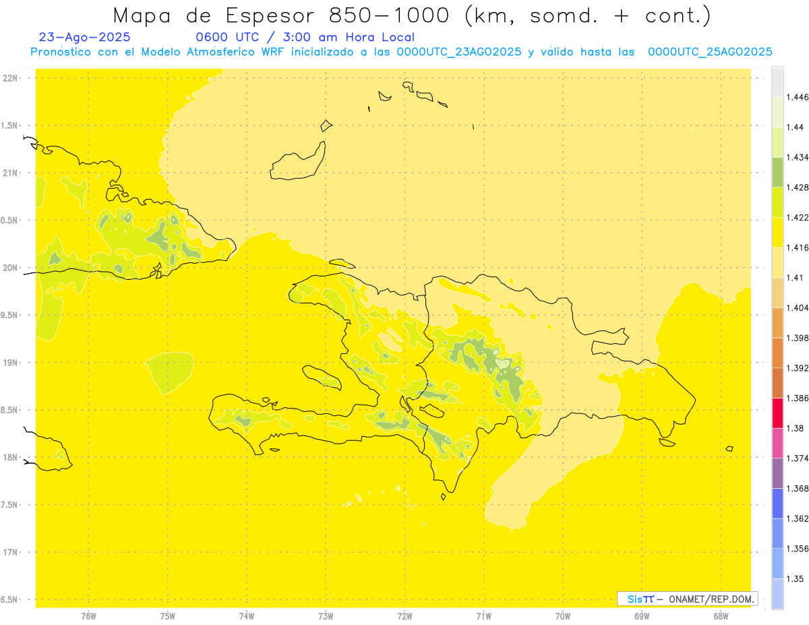The height and width of the screenshot is (625, 809).
Task: Click the legend value '1.368'
Action: pyautogui.click(x=798, y=488)
